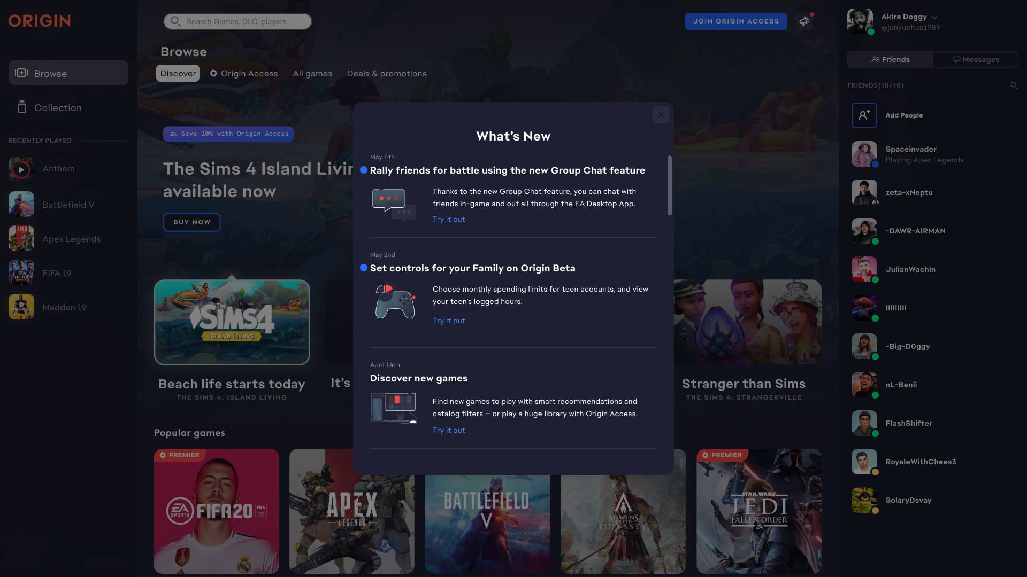Switch to the Messages tab
1027x577 pixels.
point(975,60)
